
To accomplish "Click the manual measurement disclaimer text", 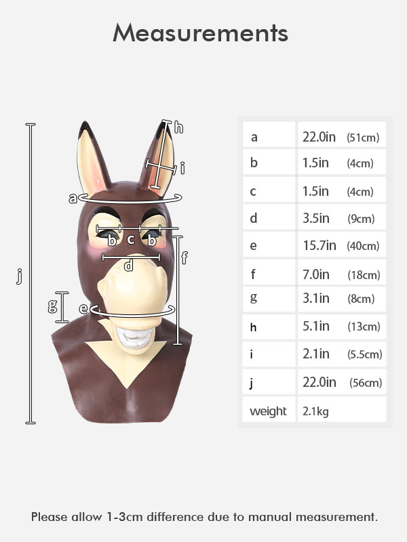I will click(204, 517).
